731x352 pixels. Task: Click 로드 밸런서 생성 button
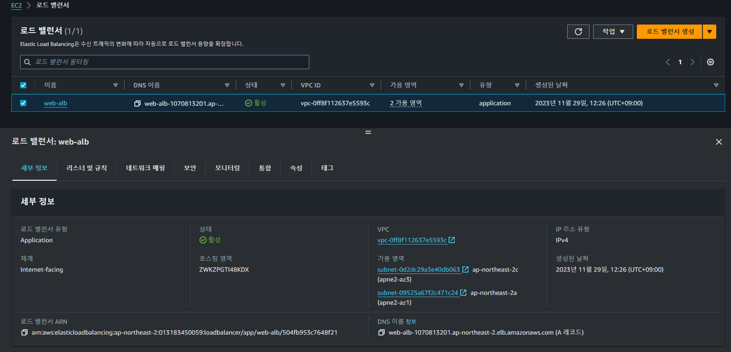pyautogui.click(x=669, y=32)
